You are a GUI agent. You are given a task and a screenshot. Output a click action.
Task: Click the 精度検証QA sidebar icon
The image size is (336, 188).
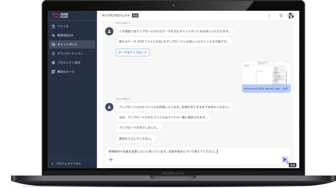point(53,35)
